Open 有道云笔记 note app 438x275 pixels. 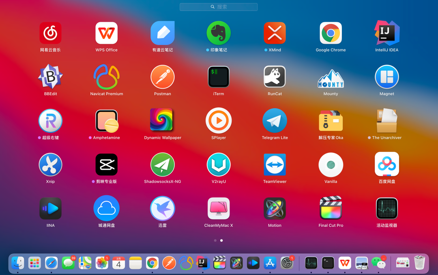(x=163, y=33)
